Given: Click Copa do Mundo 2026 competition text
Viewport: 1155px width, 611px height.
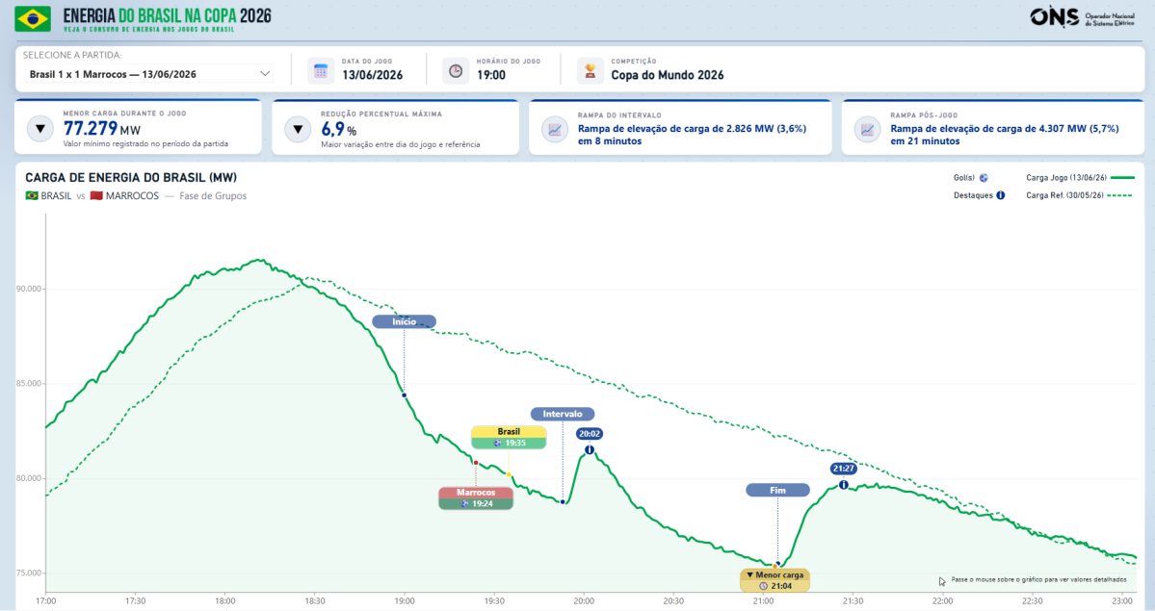Looking at the screenshot, I should pyautogui.click(x=668, y=75).
